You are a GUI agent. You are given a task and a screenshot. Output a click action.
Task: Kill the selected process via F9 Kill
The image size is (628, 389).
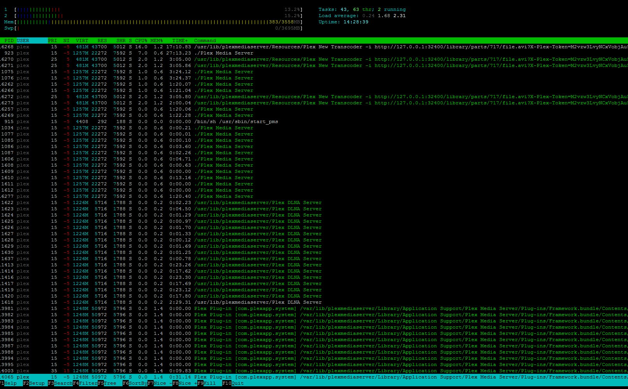pos(207,383)
